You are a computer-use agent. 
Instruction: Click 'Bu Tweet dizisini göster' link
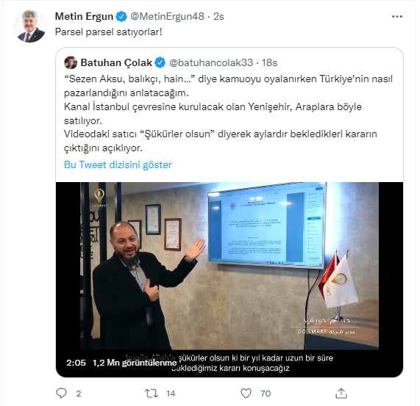(x=118, y=164)
